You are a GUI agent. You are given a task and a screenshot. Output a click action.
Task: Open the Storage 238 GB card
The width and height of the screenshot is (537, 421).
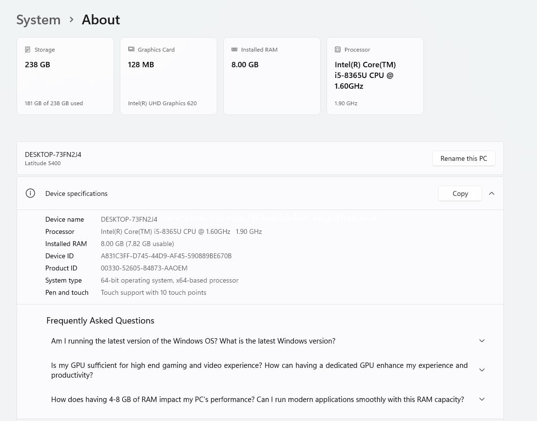(65, 76)
